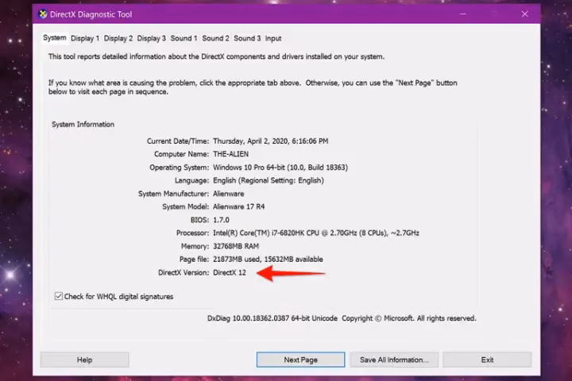The image size is (572, 381).
Task: Click the 32768MB RAM memory value
Action: click(236, 246)
